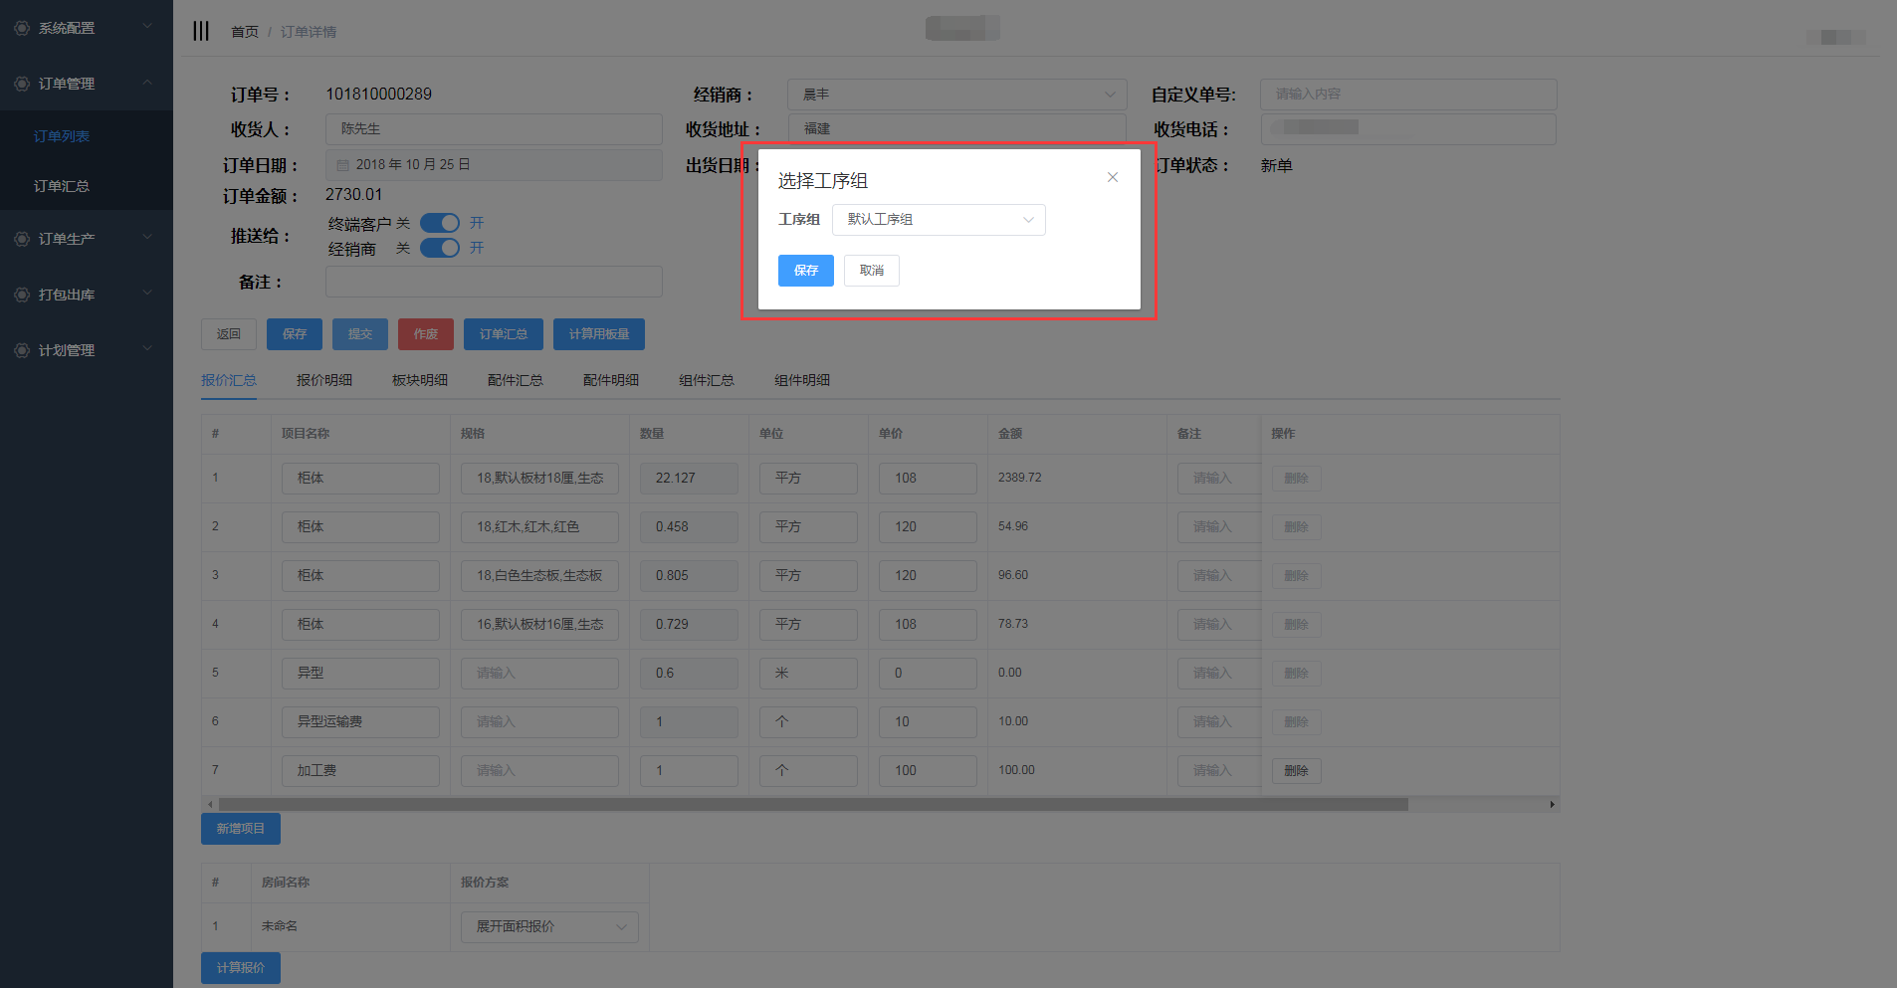1897x988 pixels.
Task: Open the 展开面积报价 pricing scheme dropdown
Action: pyautogui.click(x=549, y=926)
